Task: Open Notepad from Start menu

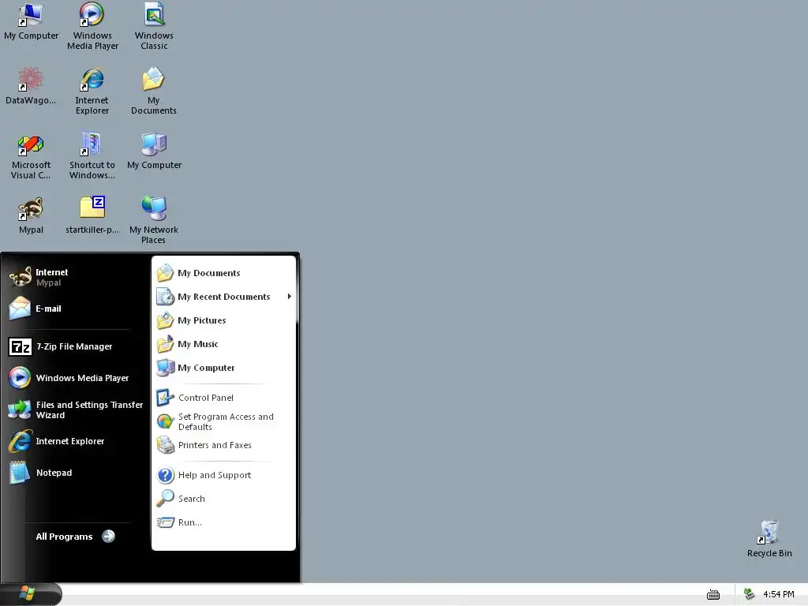Action: click(x=77, y=473)
